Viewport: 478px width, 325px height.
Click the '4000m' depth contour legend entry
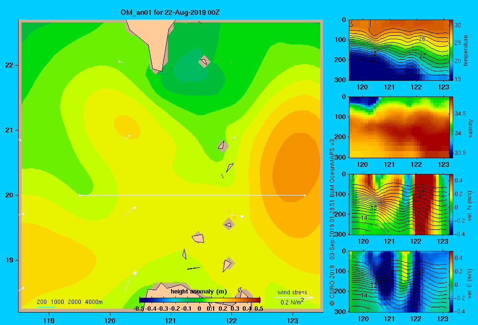coord(94,302)
